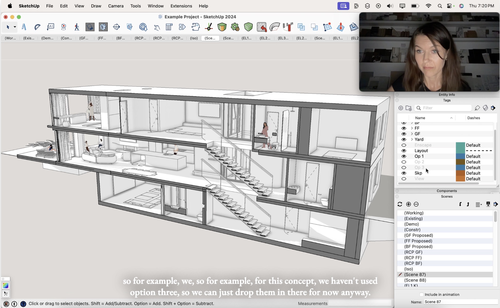
Task: Enable the Include in animation checkbox
Action: (421, 294)
